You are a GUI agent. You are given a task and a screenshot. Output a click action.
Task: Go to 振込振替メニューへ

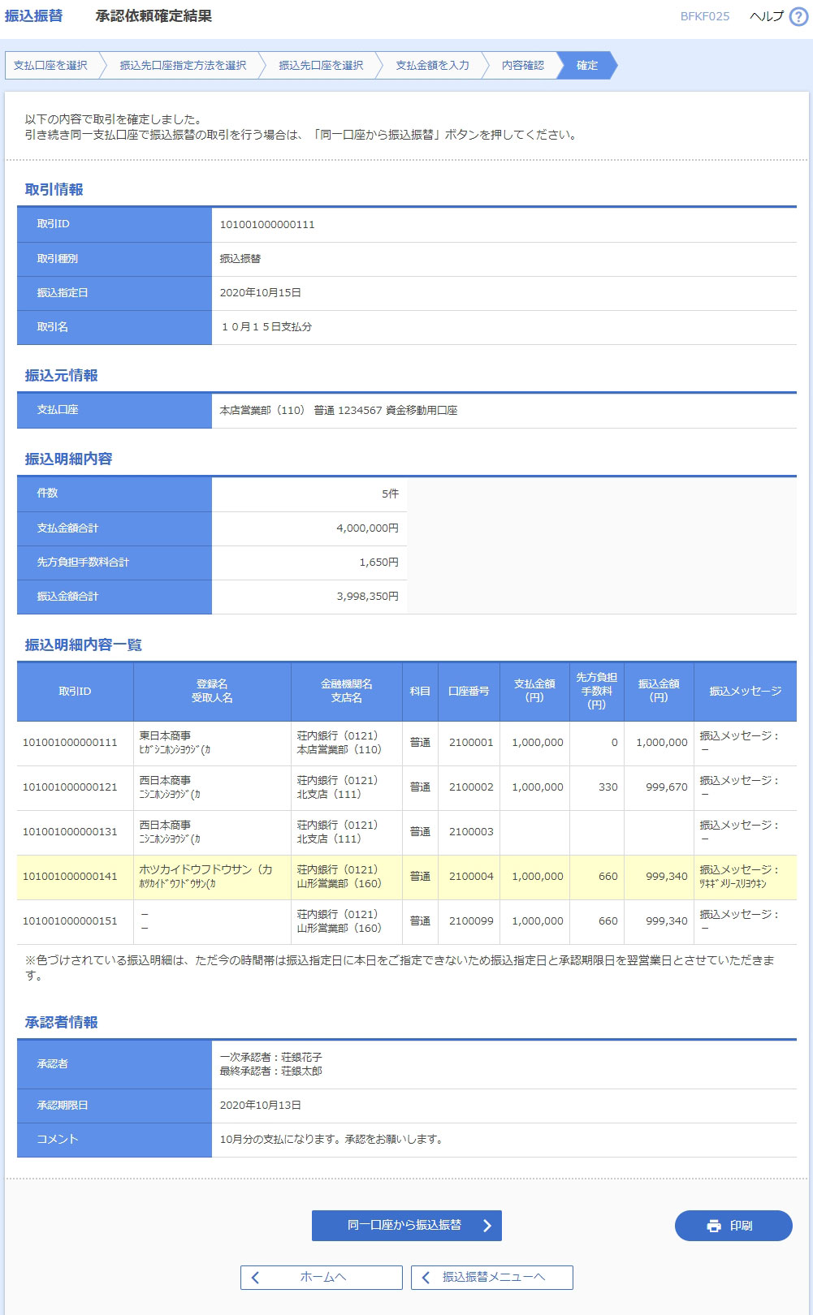[x=492, y=1278]
